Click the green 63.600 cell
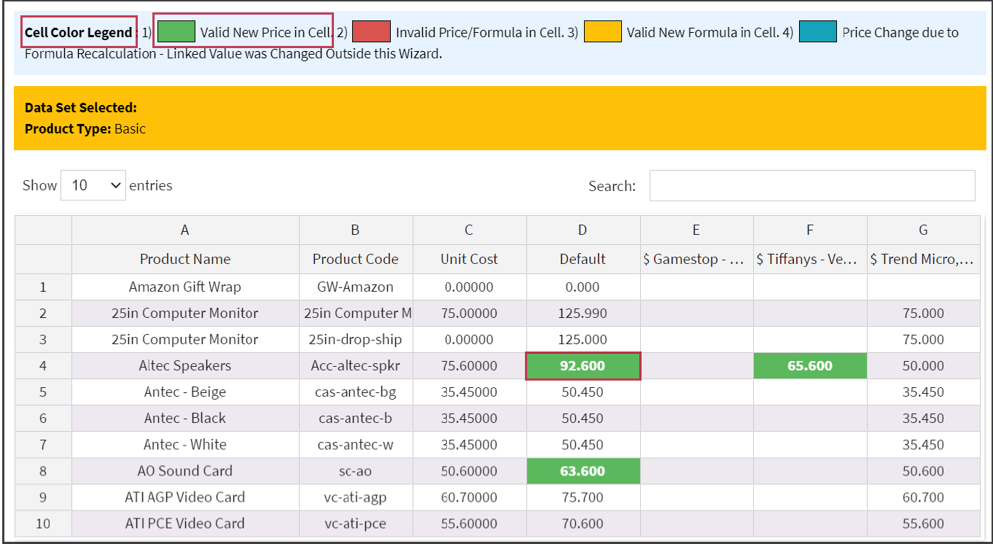 (583, 471)
